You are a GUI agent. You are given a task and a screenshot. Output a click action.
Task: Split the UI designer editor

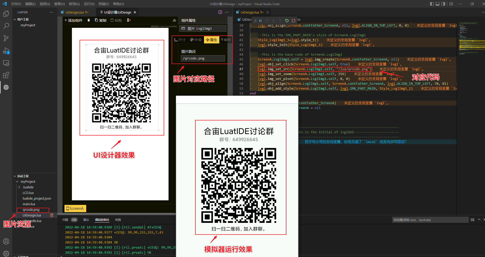point(220,12)
